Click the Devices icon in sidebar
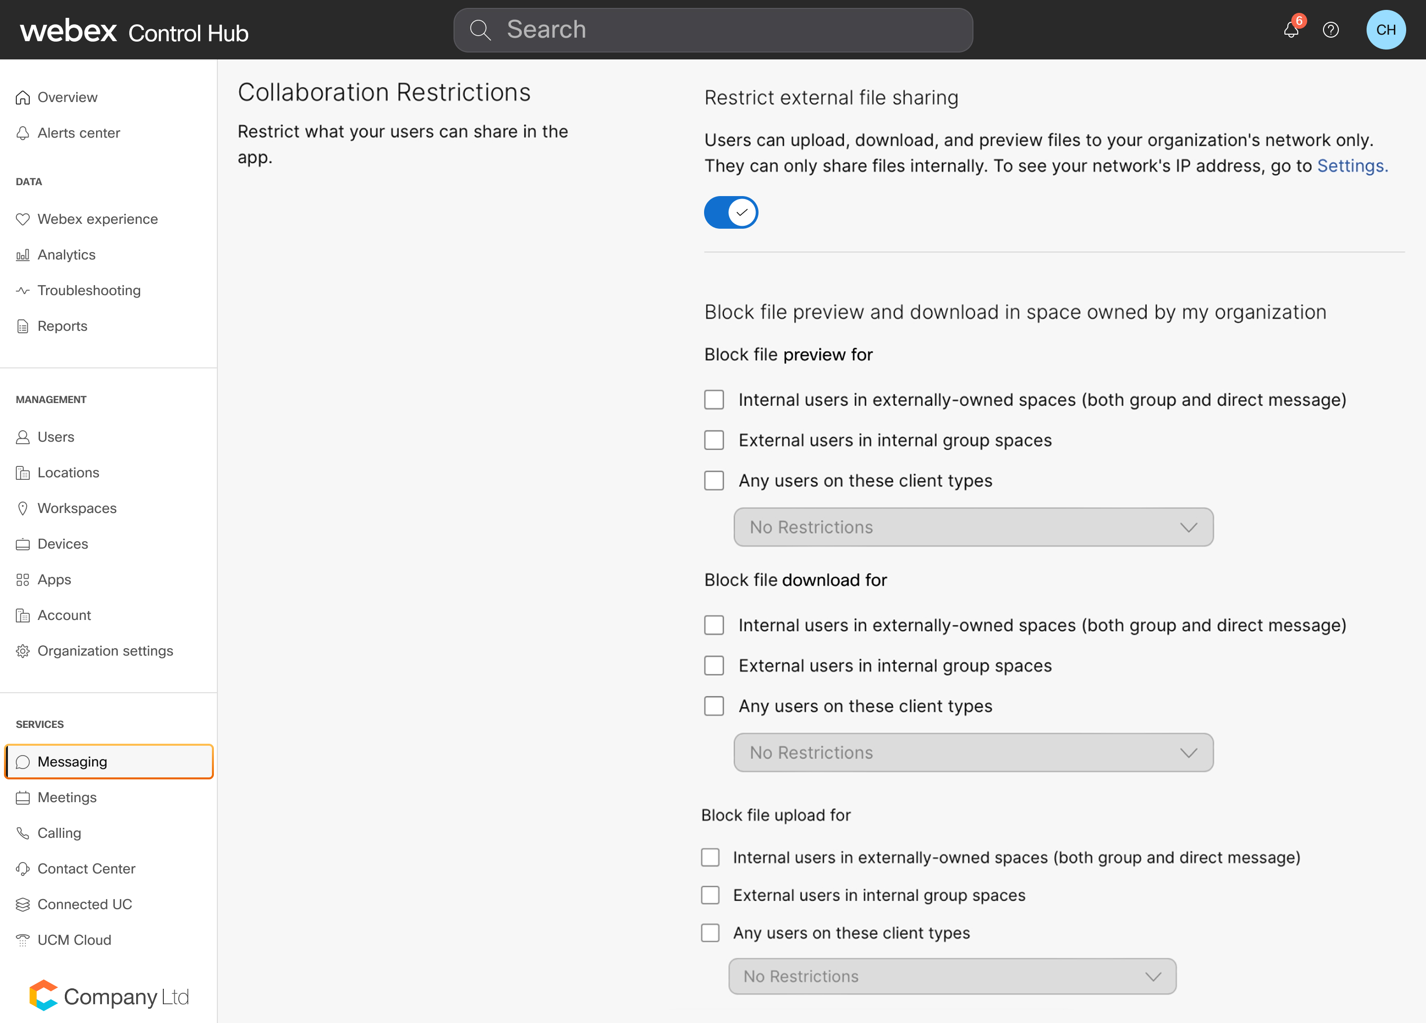This screenshot has height=1023, width=1426. (x=23, y=545)
